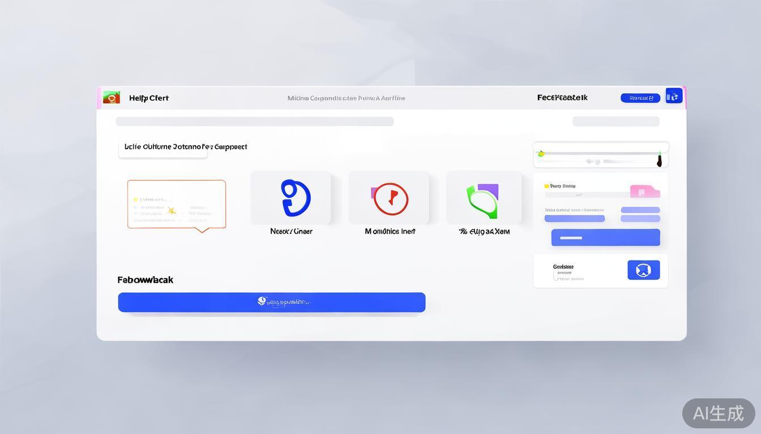Click the short gray field at top right

(x=615, y=121)
